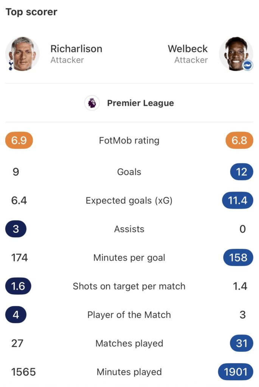Click Welbeck's 1901 minutes played badge
The width and height of the screenshot is (259, 387).
236,372
